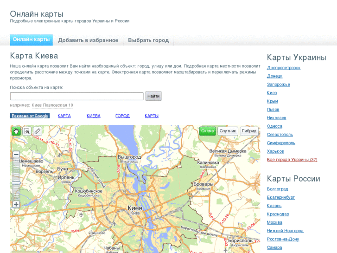
Task: Open the Краснодар map link
Action: coord(278,214)
